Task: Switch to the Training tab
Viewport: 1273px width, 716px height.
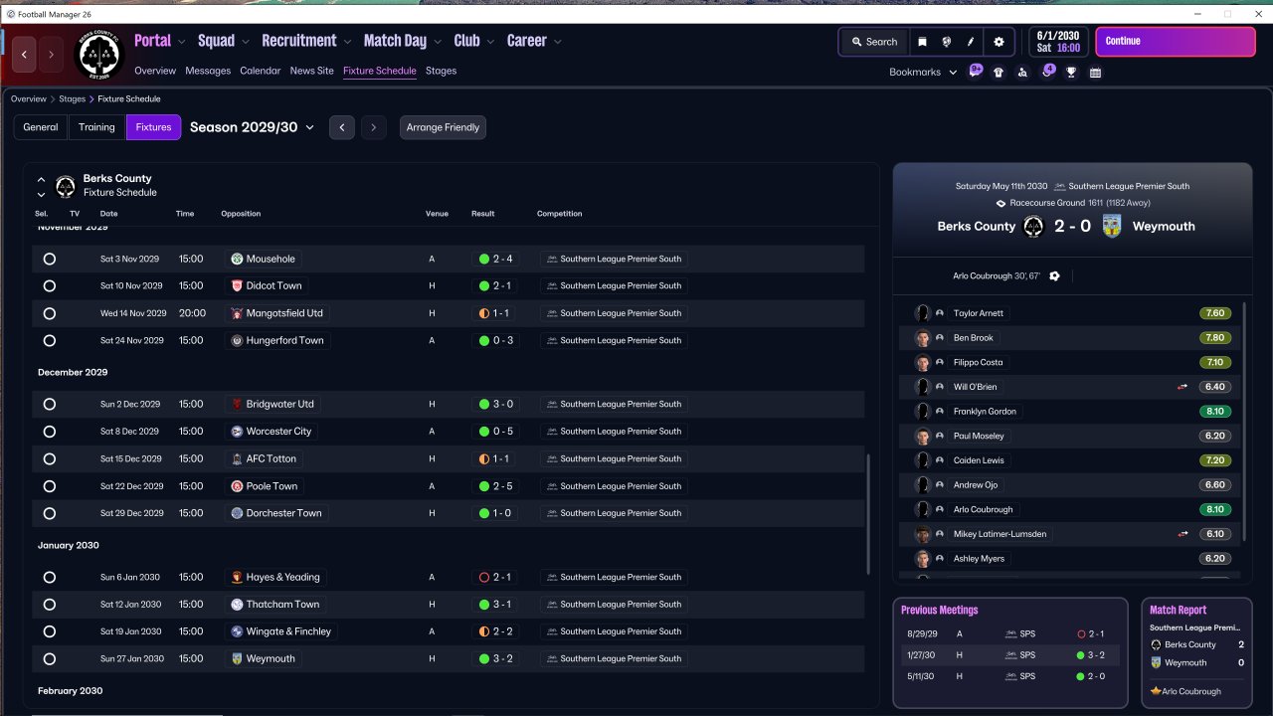Action: 96,127
